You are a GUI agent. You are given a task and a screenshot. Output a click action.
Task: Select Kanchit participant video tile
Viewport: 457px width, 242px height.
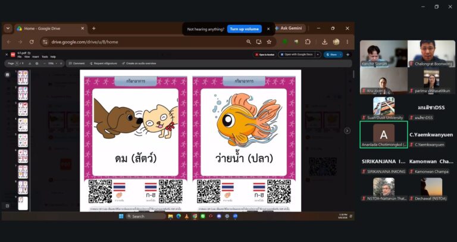384,54
